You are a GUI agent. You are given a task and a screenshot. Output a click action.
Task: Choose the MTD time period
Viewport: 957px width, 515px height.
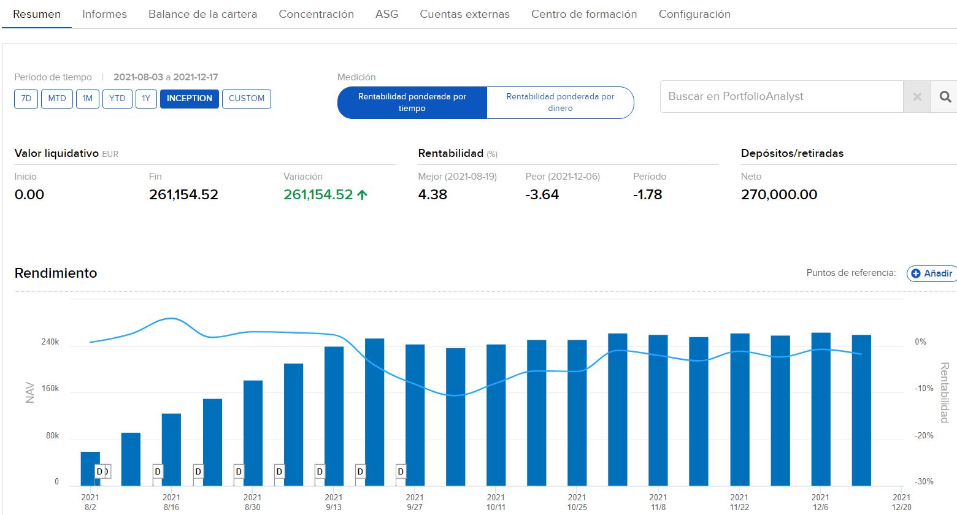[57, 99]
